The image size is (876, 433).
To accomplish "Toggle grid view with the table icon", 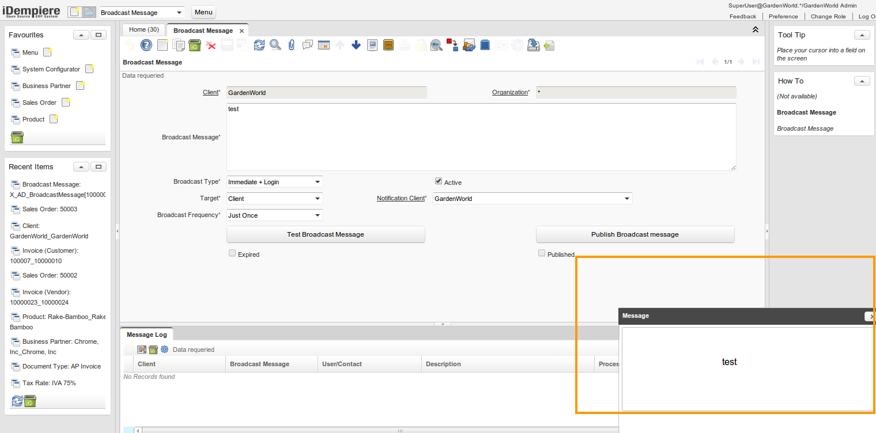I will (324, 45).
